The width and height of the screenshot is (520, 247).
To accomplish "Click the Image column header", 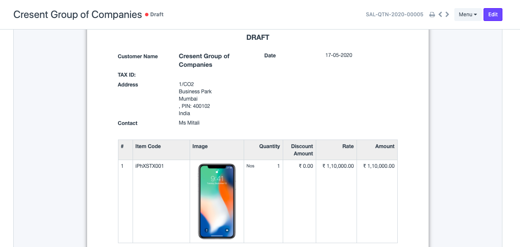I will [200, 146].
